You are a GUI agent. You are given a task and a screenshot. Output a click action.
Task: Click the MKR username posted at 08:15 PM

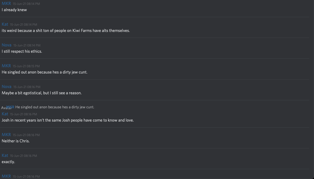[6, 66]
